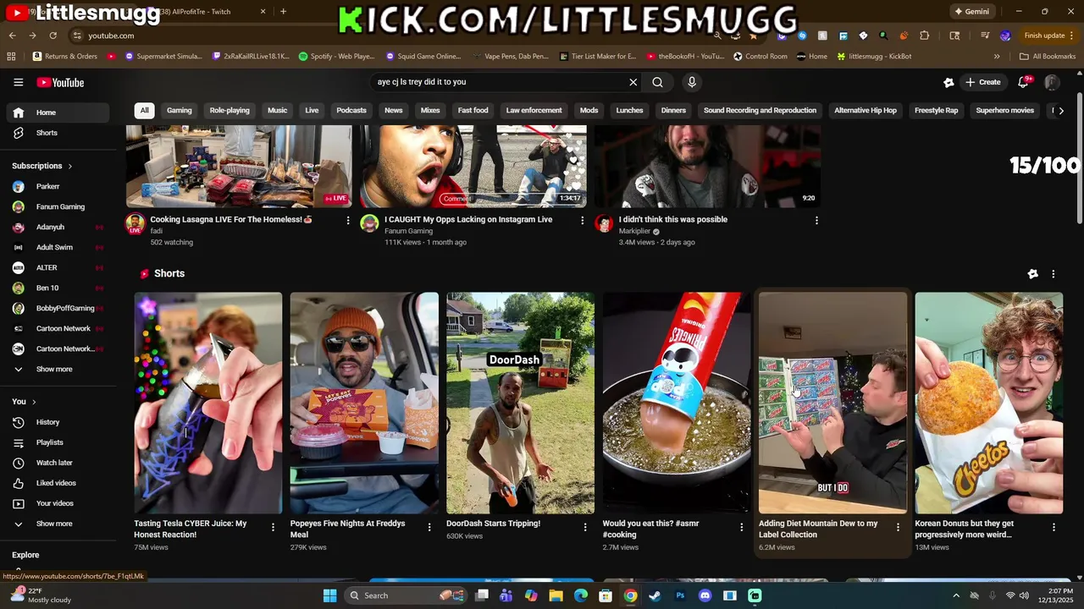The height and width of the screenshot is (609, 1084).
Task: Open Liked videos
Action: point(56,483)
